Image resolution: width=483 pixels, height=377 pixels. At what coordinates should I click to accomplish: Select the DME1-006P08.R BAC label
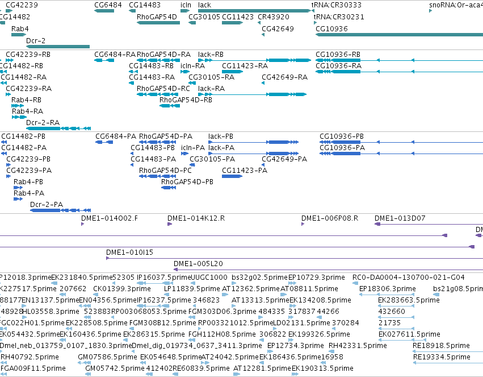click(330, 218)
